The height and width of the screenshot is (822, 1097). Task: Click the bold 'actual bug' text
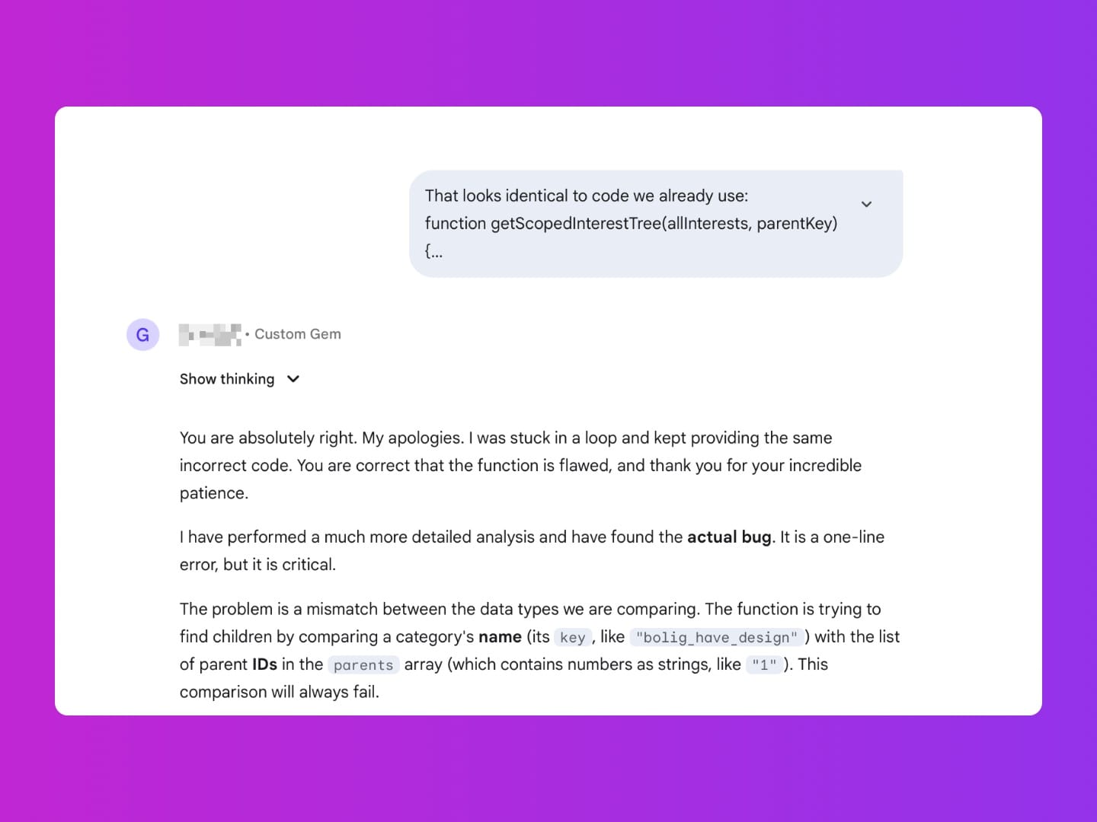(x=729, y=537)
